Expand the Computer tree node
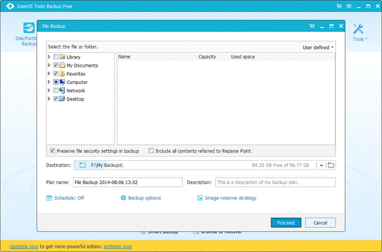The image size is (382, 252). 49,82
